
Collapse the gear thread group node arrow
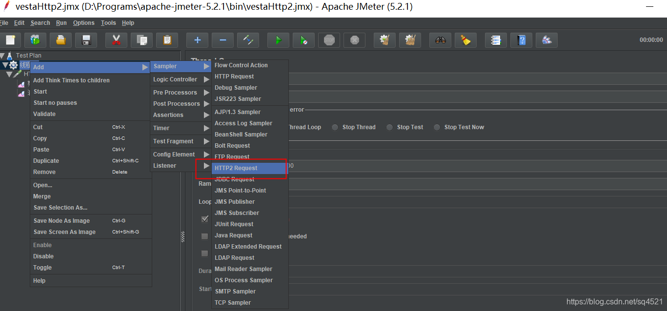click(5, 65)
